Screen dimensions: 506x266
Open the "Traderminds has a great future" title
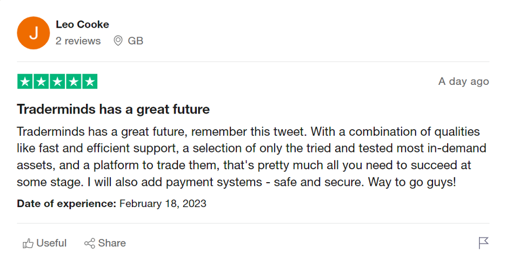coord(113,109)
